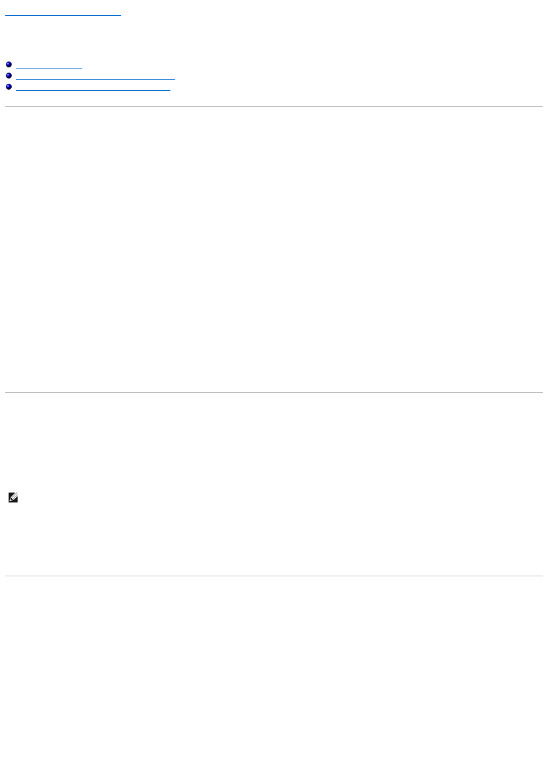Screen dimensions: 548x759
Task: Click the last horizontal divider below the note icon
Action: coord(274,576)
